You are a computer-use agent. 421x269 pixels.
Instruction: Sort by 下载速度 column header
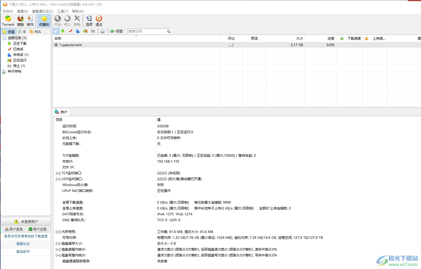pyautogui.click(x=349, y=38)
